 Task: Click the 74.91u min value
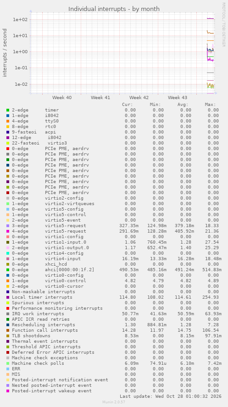coord(158,363)
